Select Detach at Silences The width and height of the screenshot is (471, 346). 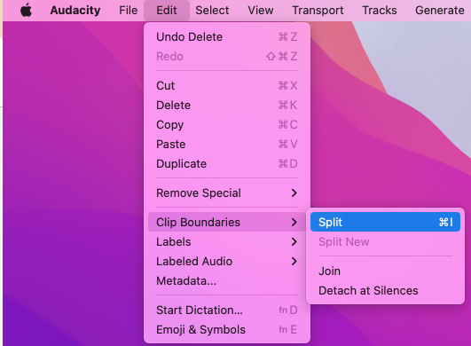(385, 290)
